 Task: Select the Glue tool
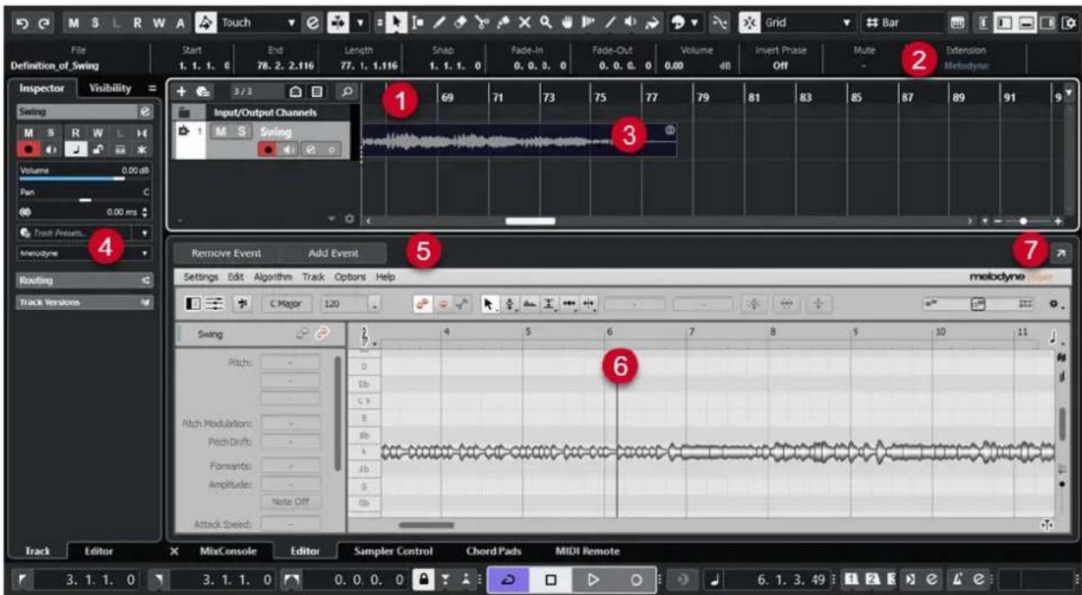pos(503,22)
